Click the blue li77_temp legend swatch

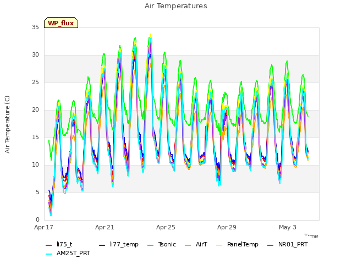102,245
